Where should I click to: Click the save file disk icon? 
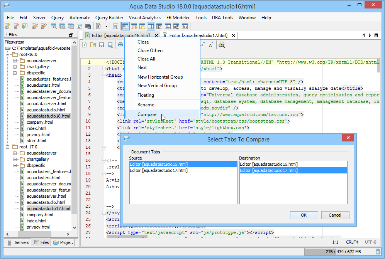coord(102,45)
